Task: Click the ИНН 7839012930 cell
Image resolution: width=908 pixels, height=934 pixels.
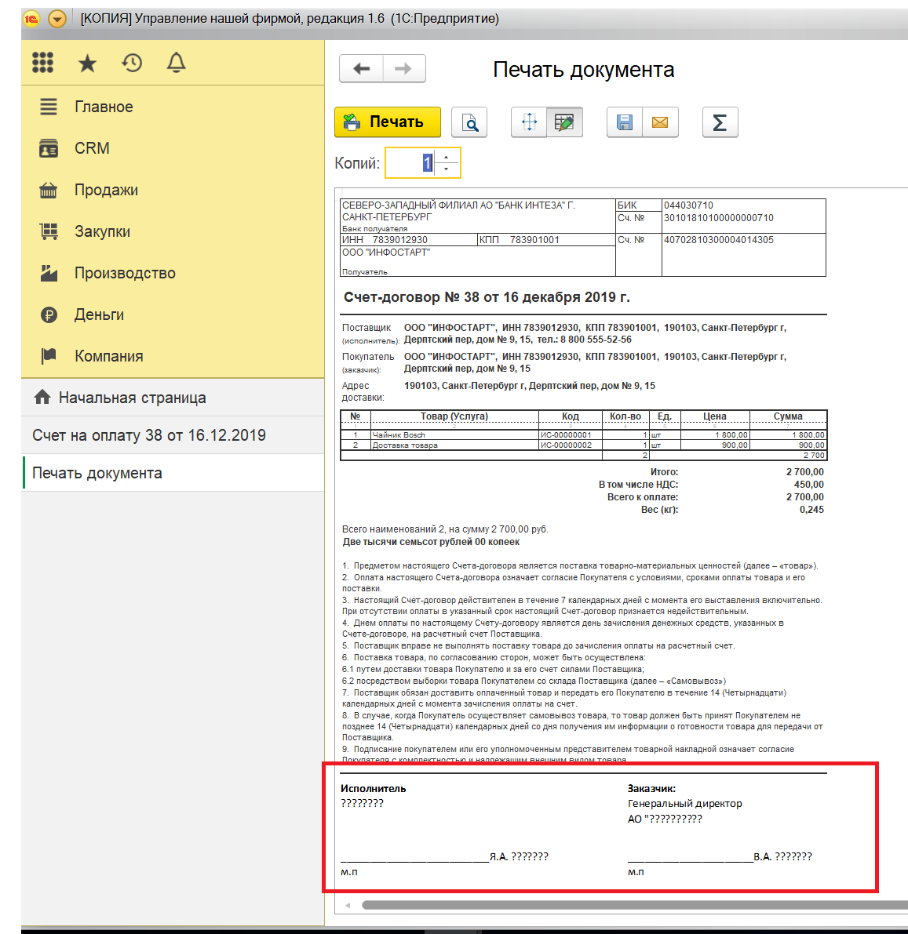Action: tap(408, 239)
